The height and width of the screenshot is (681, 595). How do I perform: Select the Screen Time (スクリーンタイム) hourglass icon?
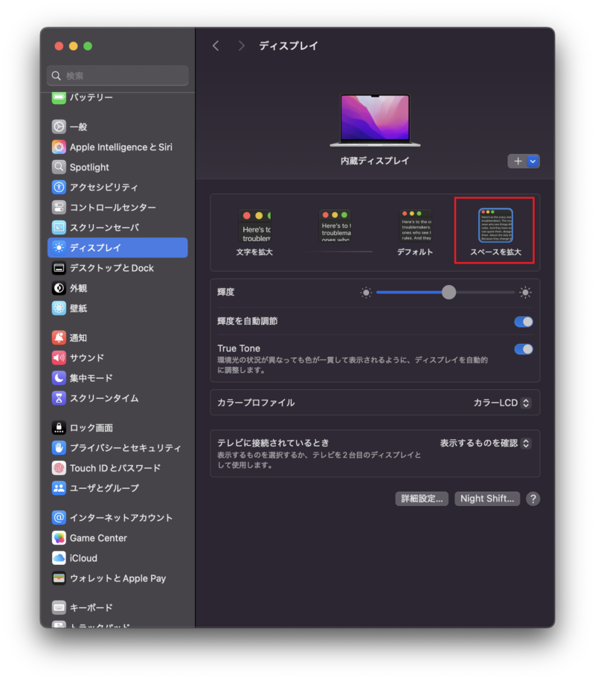(59, 398)
